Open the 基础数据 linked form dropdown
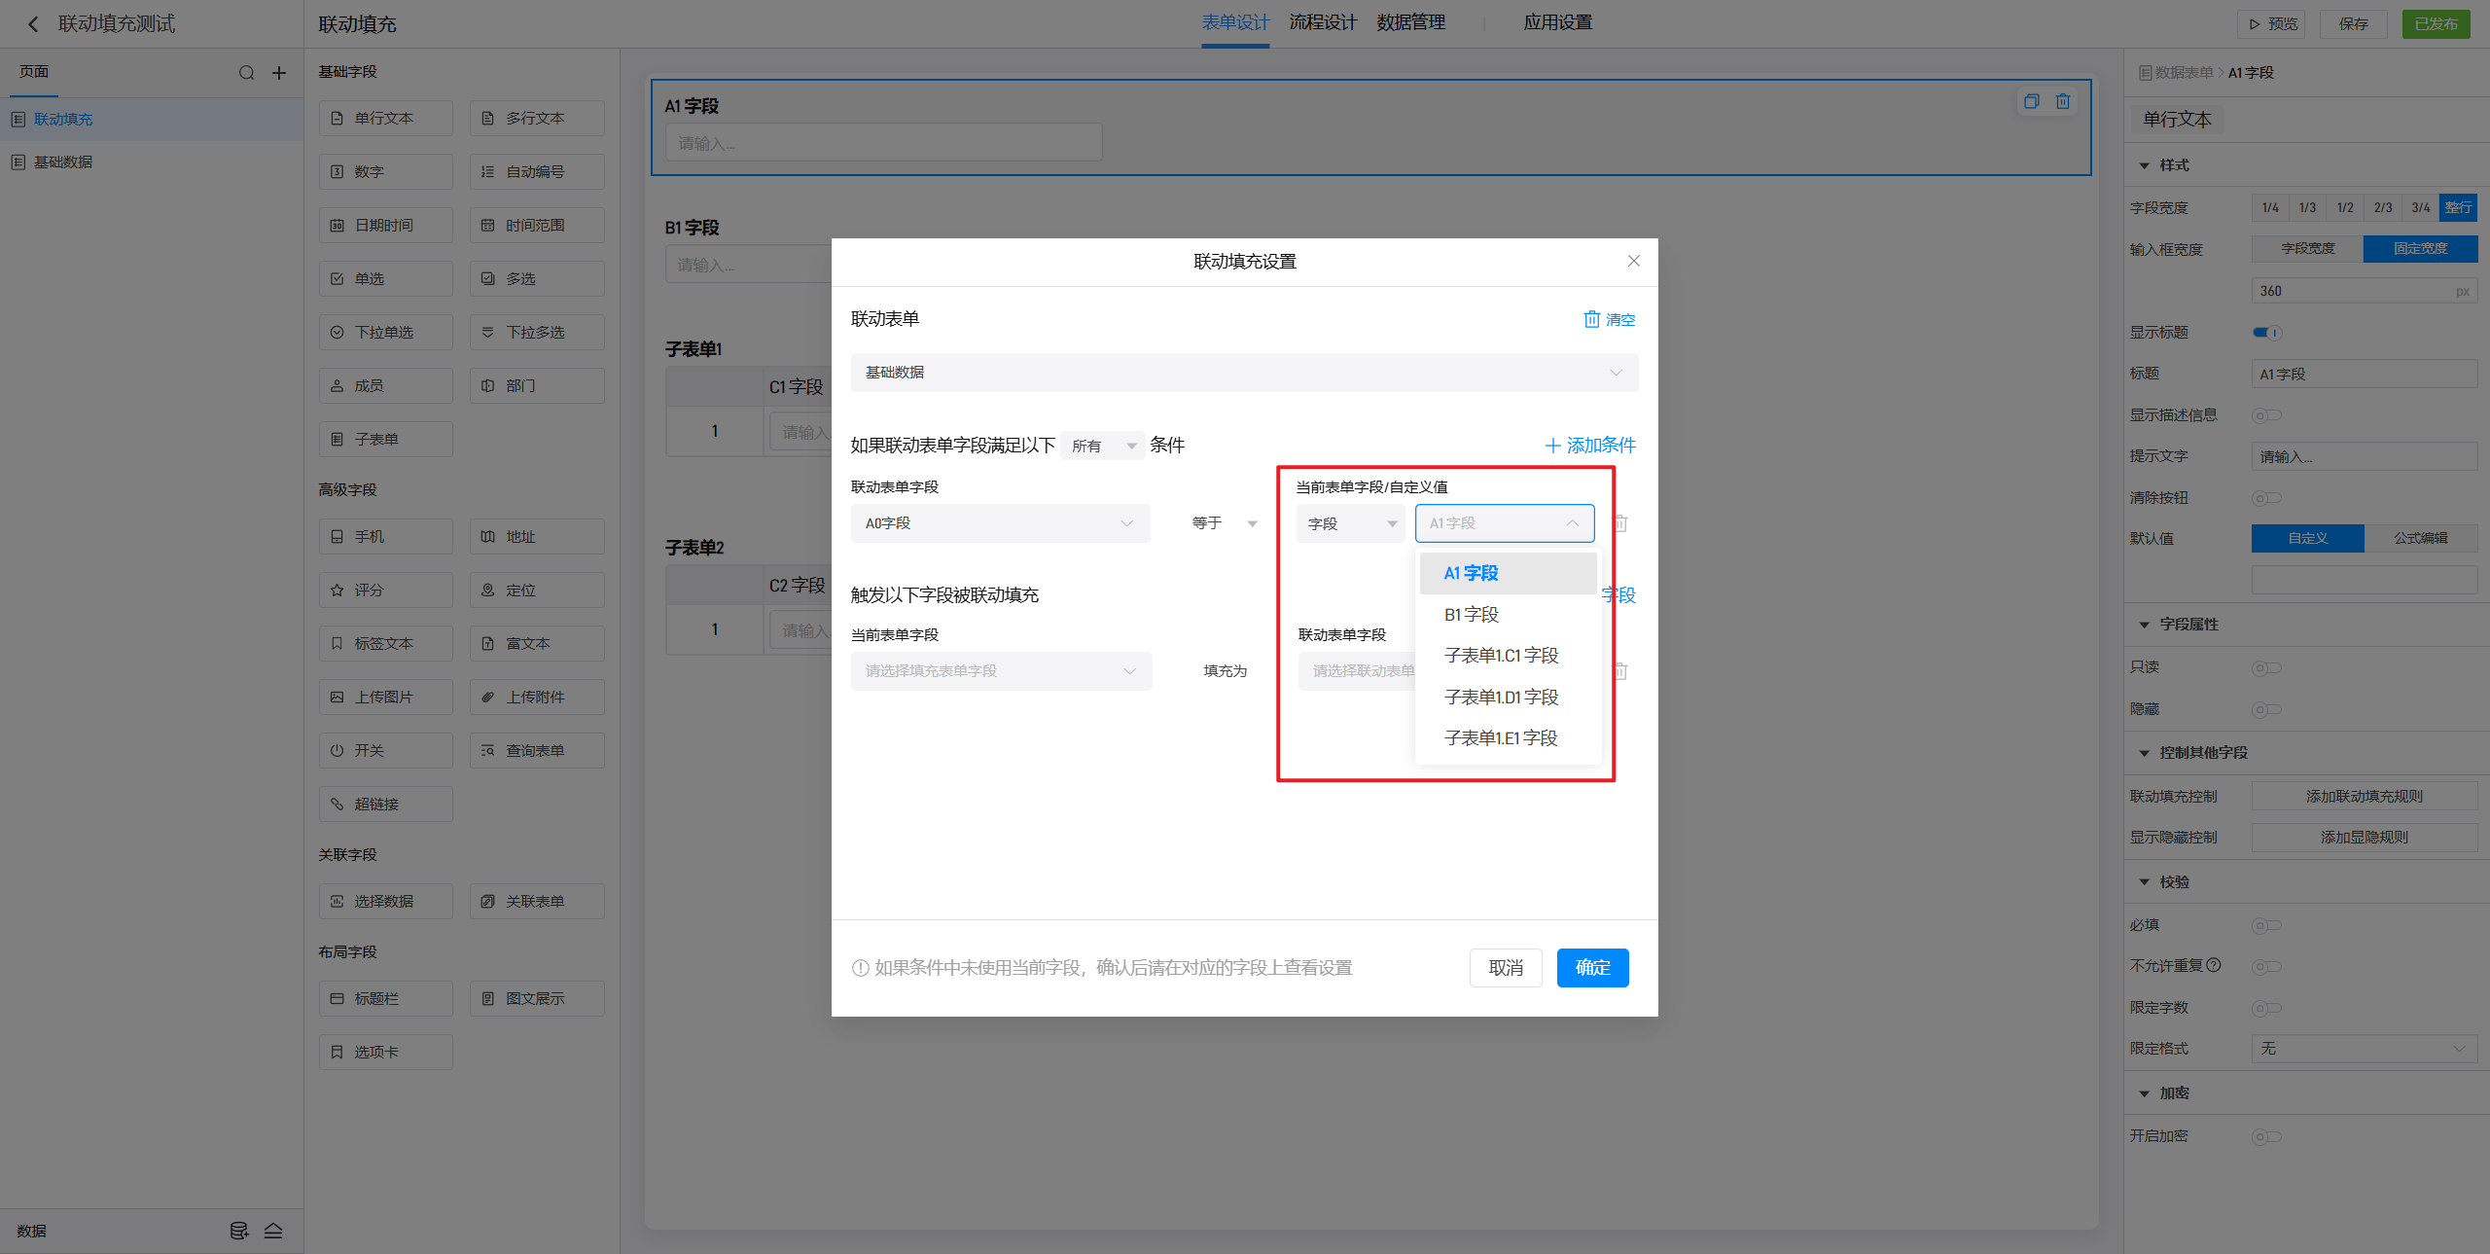 (1244, 373)
